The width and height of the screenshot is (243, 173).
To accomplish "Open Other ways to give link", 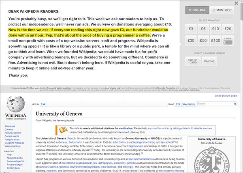I will coord(38,88).
